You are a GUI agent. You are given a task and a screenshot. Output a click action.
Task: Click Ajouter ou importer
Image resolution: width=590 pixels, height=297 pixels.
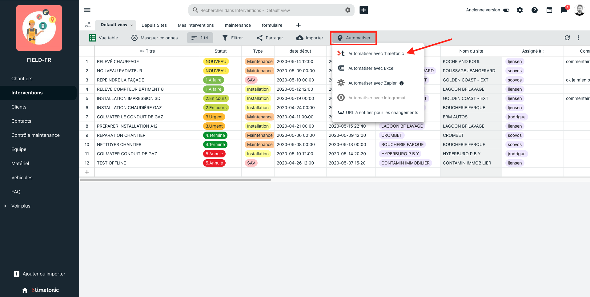click(40, 274)
